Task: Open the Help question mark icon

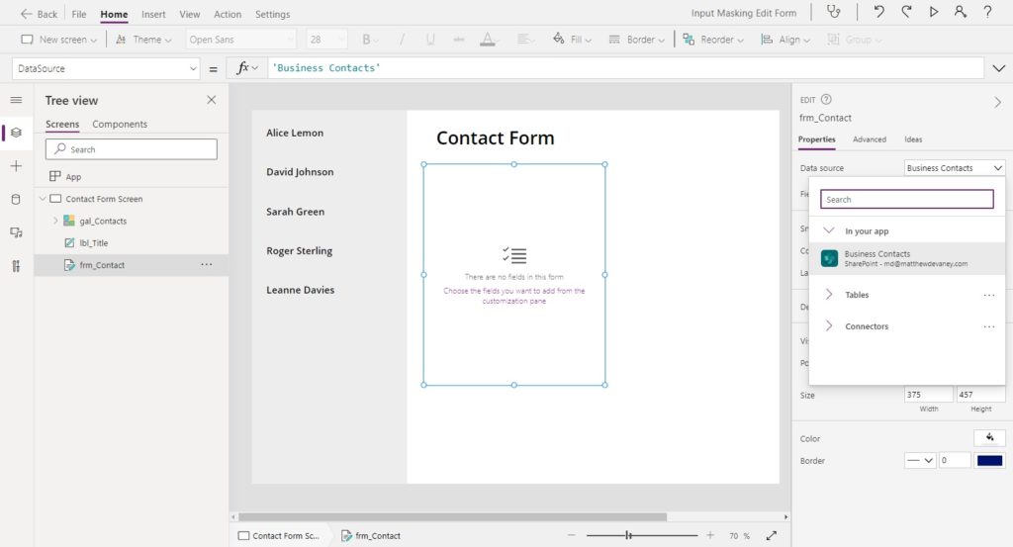Action: pos(988,12)
